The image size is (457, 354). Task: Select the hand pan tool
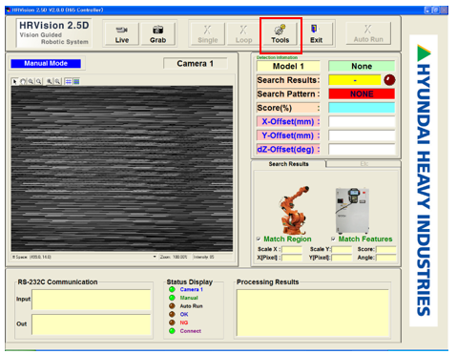[23, 81]
